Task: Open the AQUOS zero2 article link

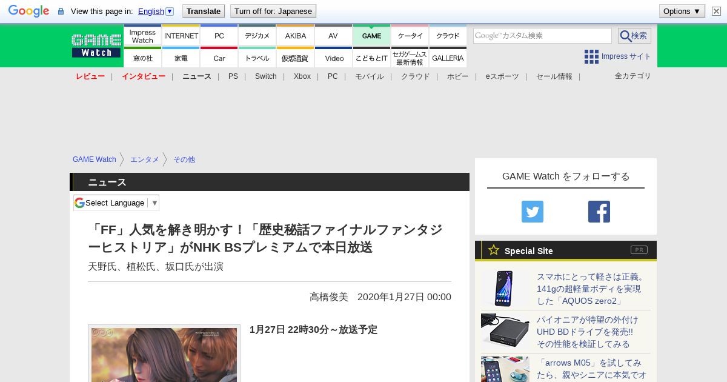Action: 591,289
